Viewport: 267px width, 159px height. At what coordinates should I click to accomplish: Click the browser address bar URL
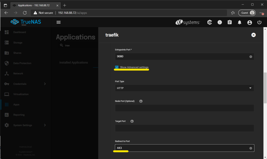click(72, 13)
